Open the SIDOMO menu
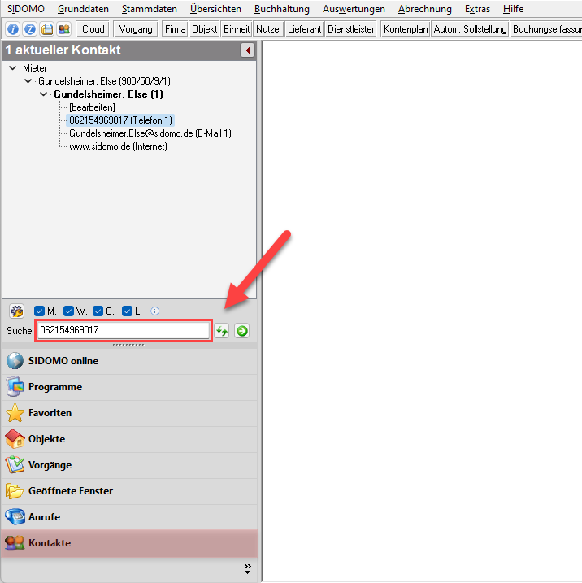Screen dimensions: 582x583 coord(26,9)
